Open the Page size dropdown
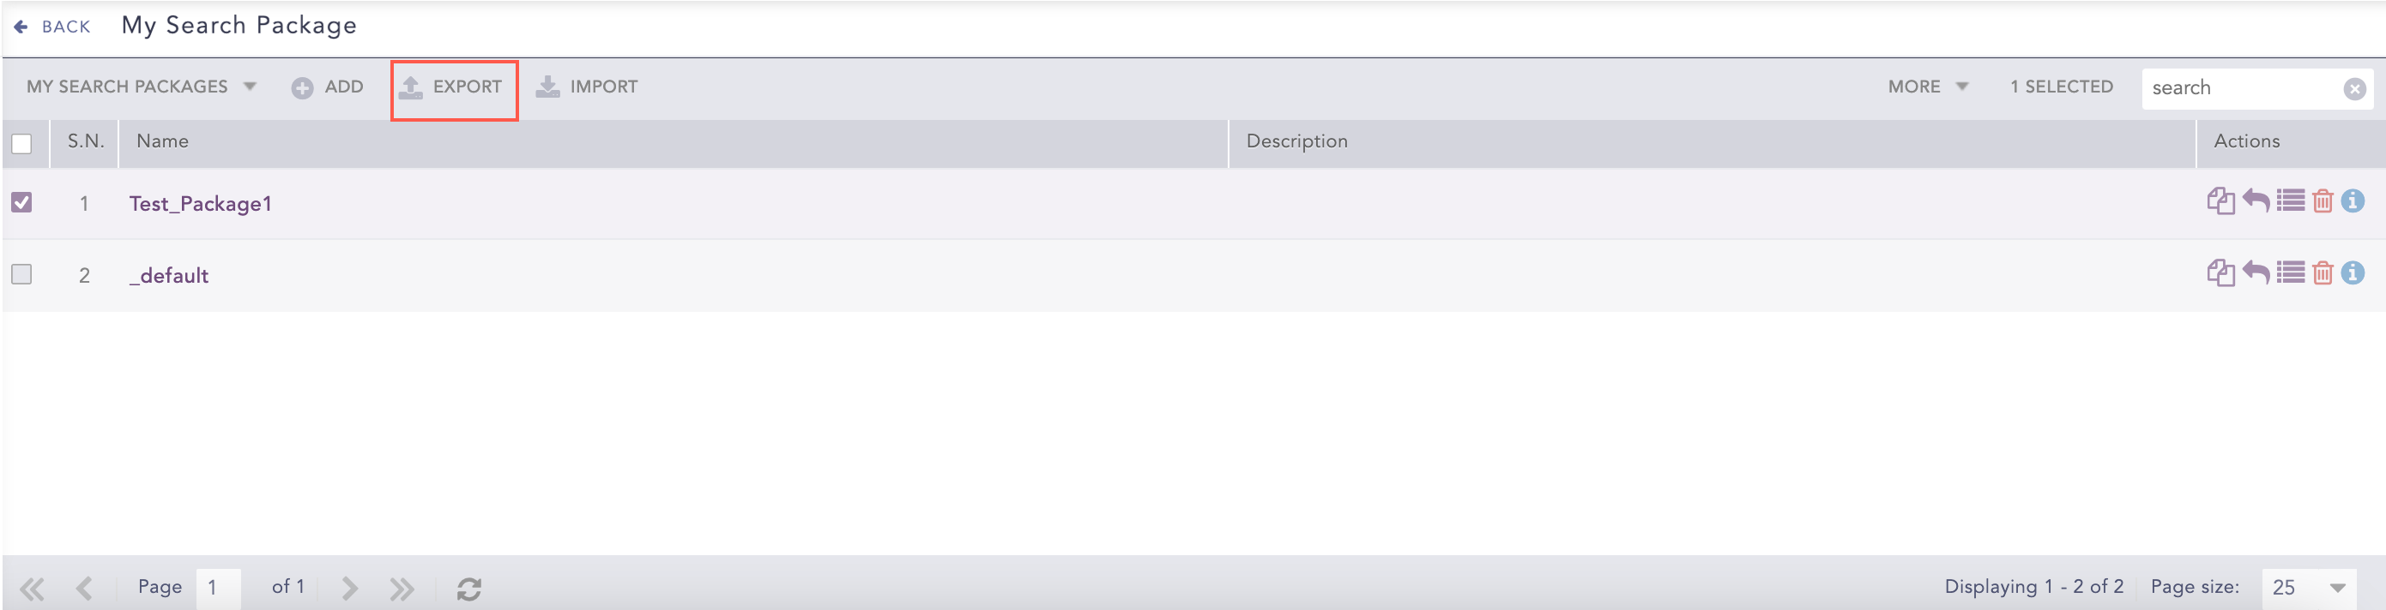Screen dimensions: 2386x610 coord(2307,587)
